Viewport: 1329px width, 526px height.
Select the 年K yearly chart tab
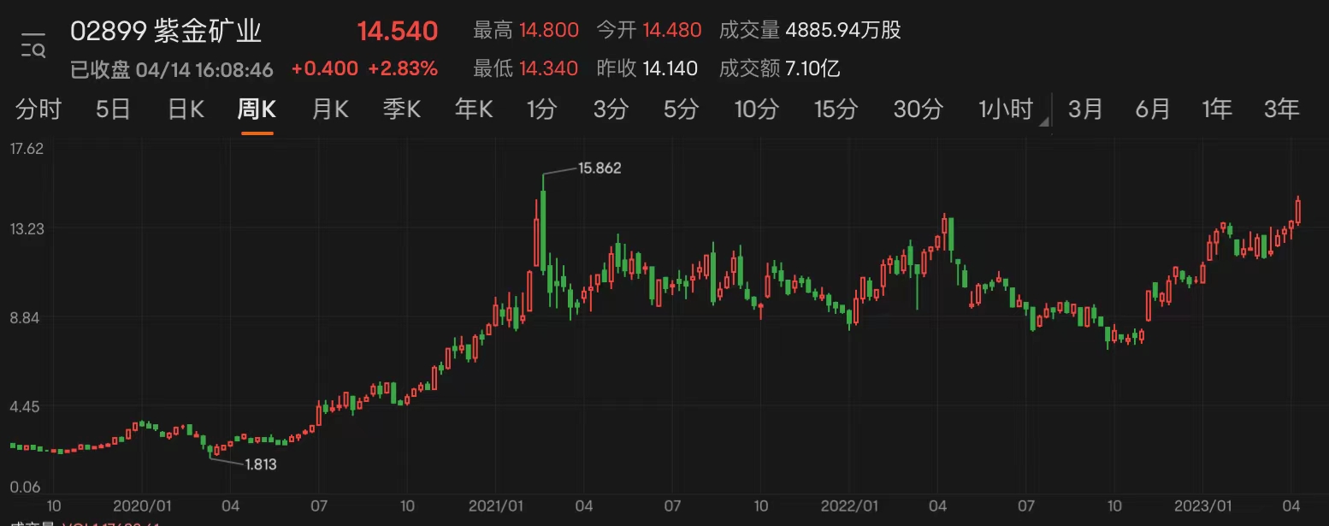[474, 109]
